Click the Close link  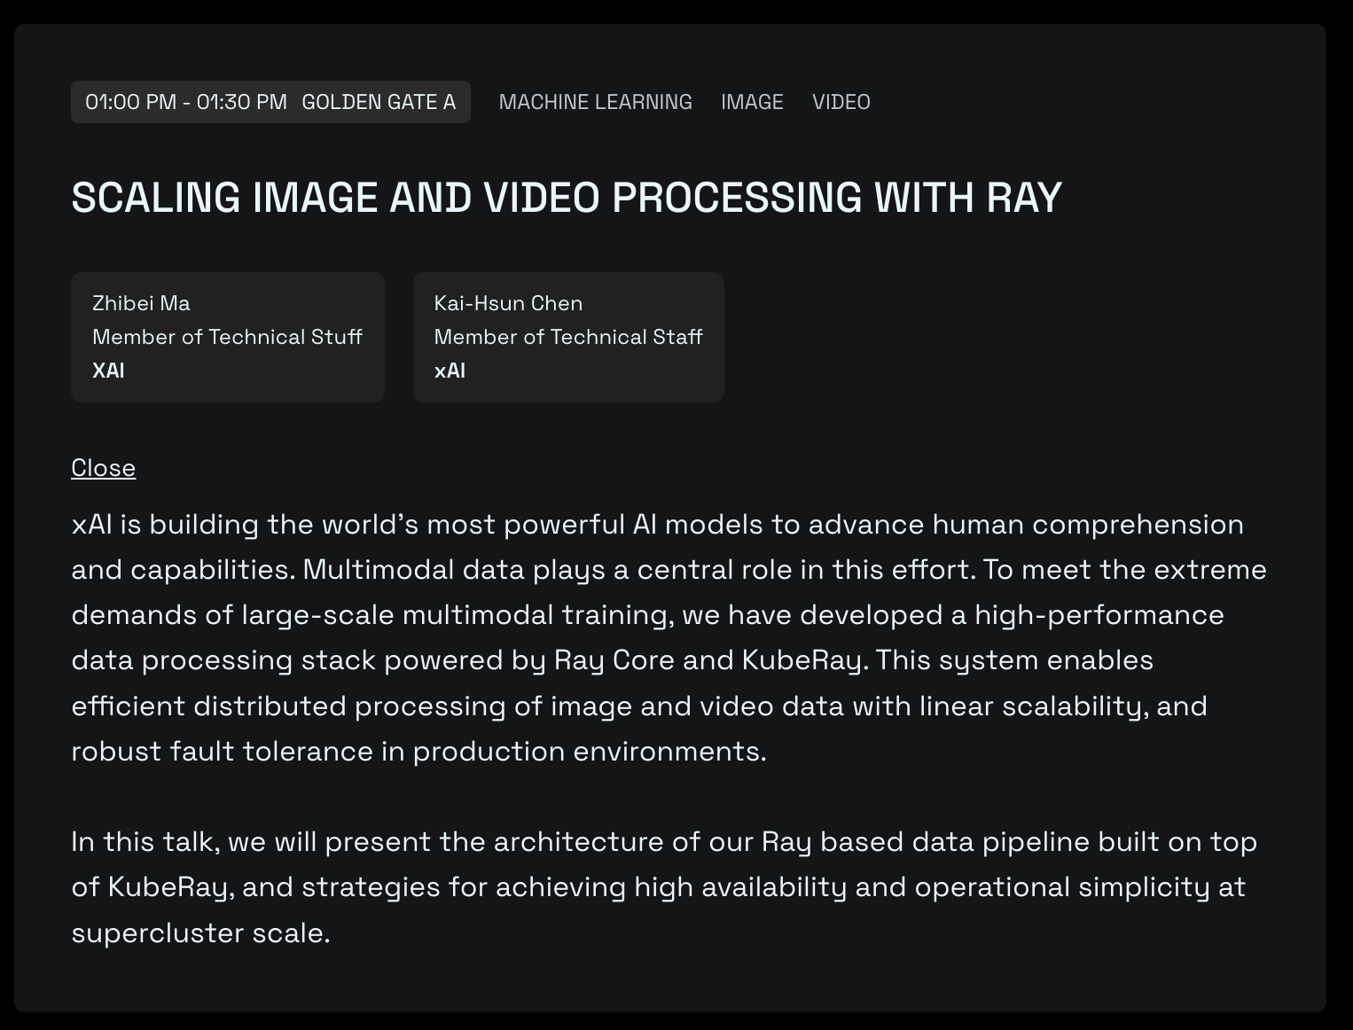tap(103, 468)
